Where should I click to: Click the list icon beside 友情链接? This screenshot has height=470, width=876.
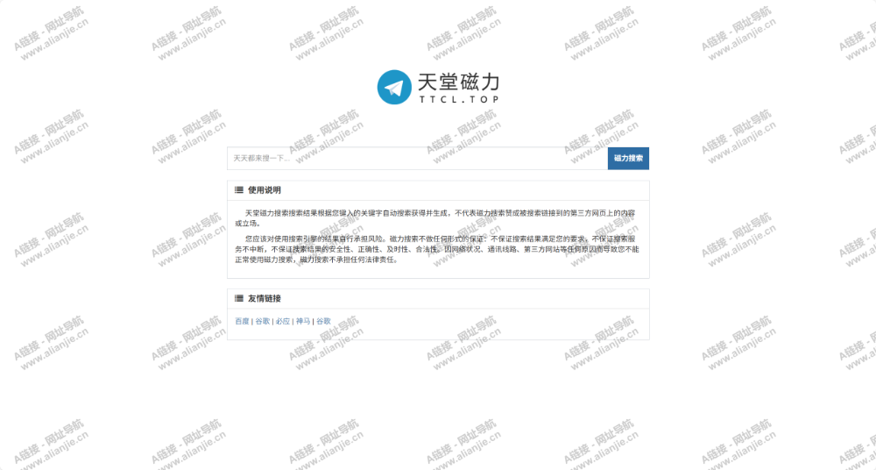click(239, 298)
